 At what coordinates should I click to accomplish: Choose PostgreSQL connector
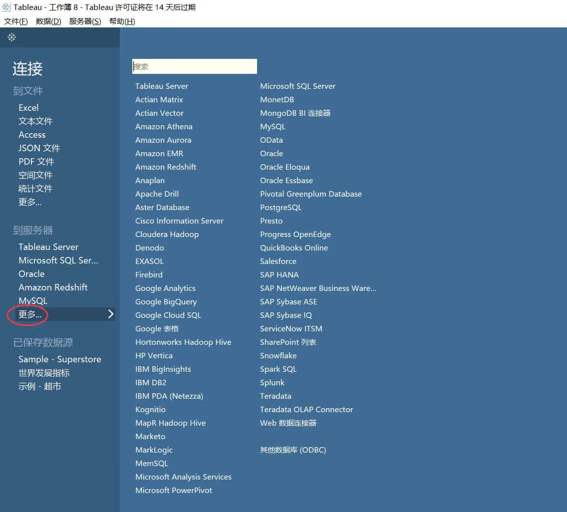coord(281,208)
